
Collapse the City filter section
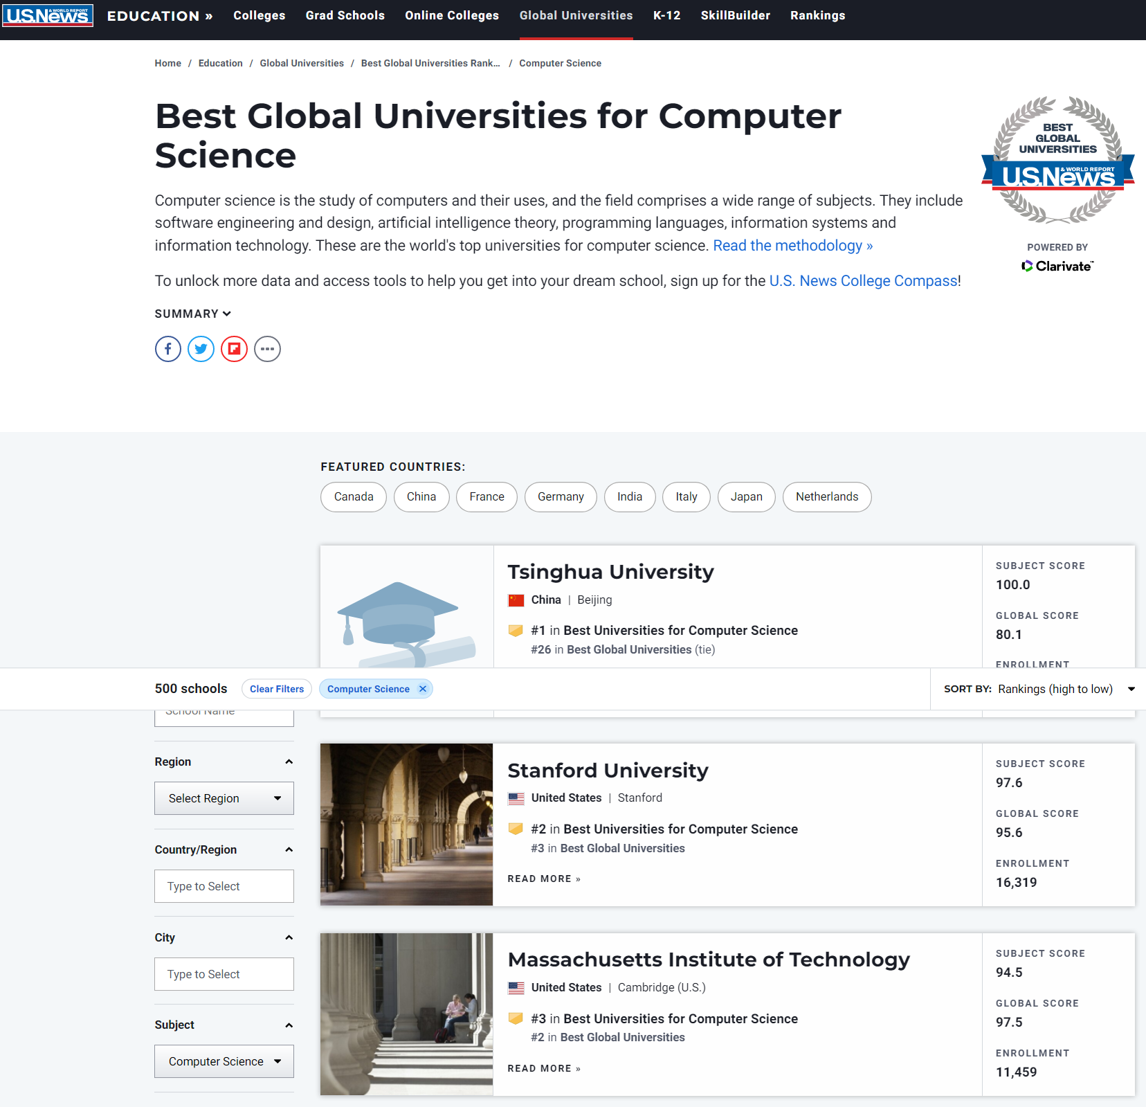click(289, 937)
